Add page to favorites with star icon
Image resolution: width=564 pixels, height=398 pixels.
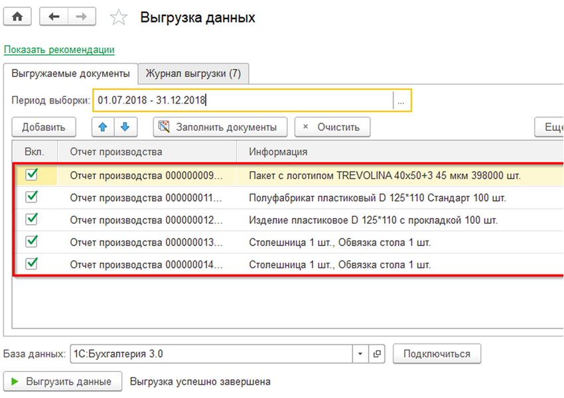(x=119, y=18)
